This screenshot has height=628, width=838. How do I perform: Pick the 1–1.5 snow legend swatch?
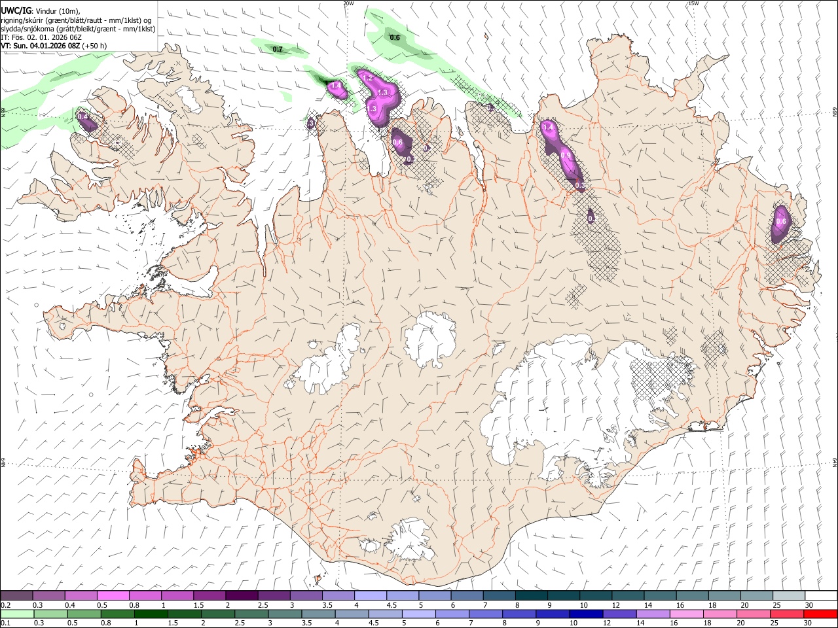pos(177,596)
